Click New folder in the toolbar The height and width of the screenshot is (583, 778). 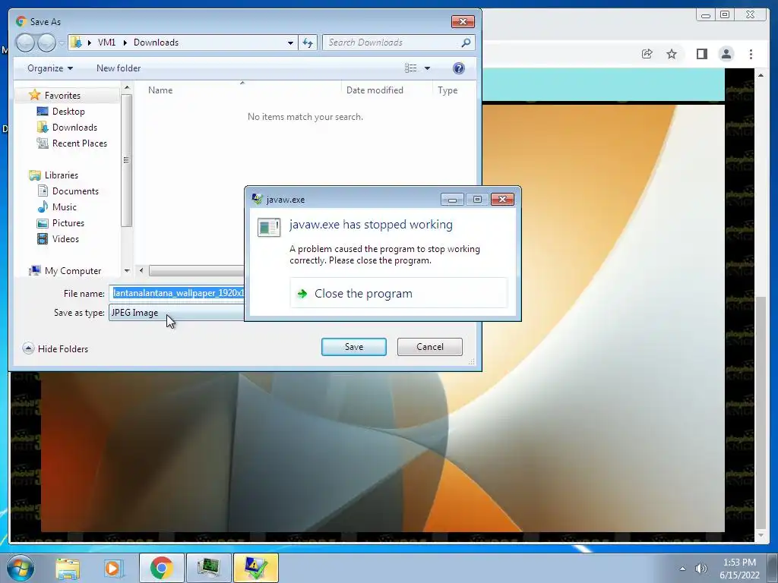(x=118, y=68)
